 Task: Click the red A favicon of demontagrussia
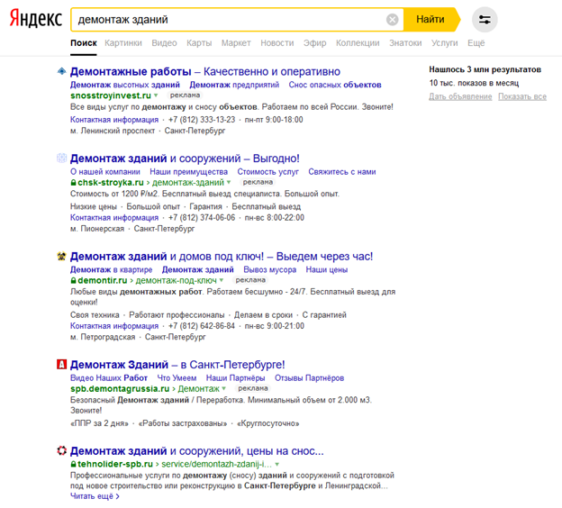click(x=61, y=365)
